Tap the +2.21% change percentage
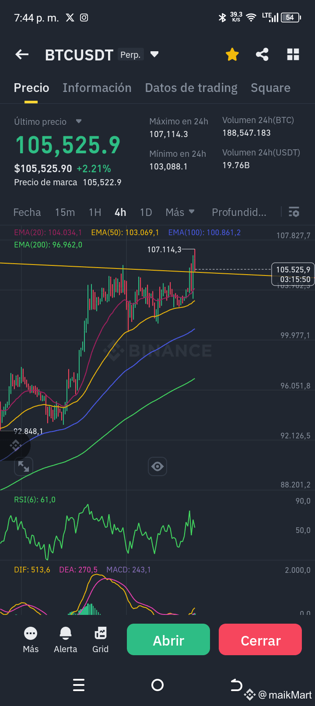Viewport: 315px width, 706px height. pos(94,169)
